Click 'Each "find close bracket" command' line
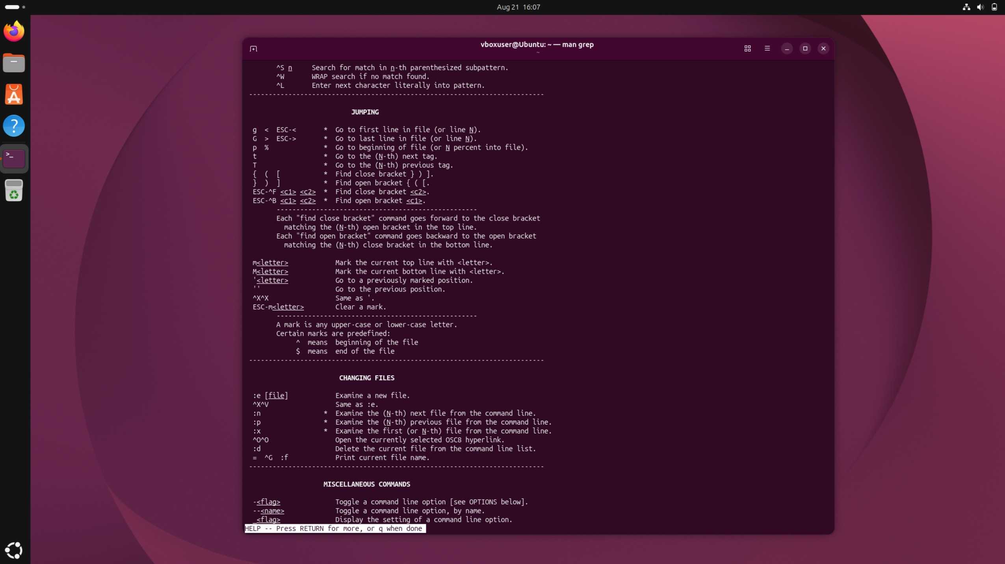 [x=408, y=218]
